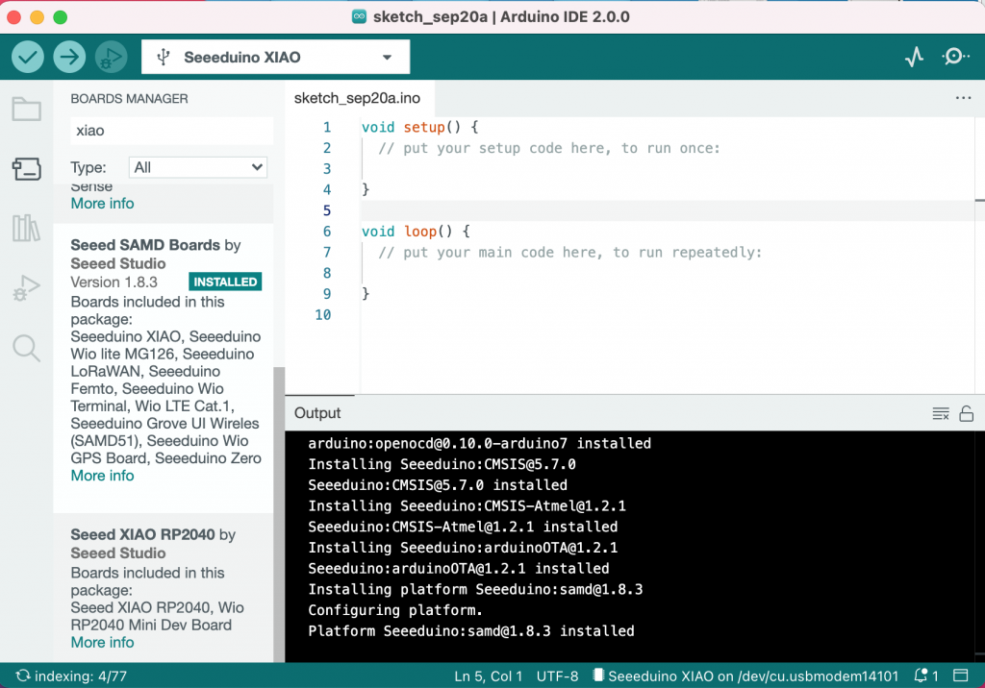Click the main code comment line 7
The height and width of the screenshot is (688, 985).
[x=569, y=253]
